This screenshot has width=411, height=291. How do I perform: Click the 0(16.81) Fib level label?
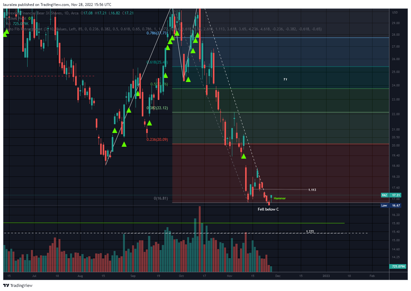click(161, 198)
